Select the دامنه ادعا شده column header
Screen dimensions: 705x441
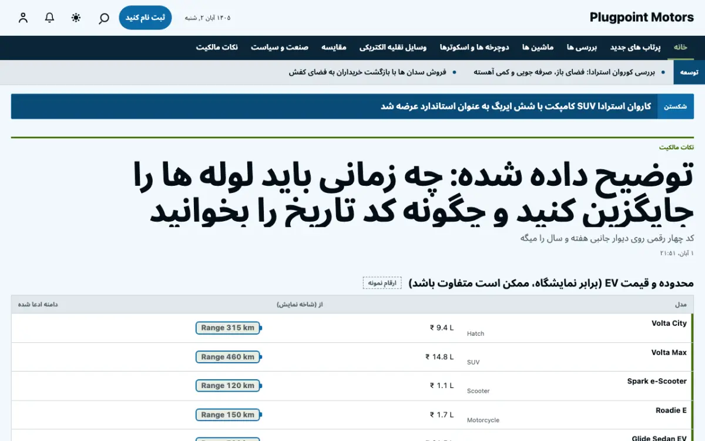[38, 305]
